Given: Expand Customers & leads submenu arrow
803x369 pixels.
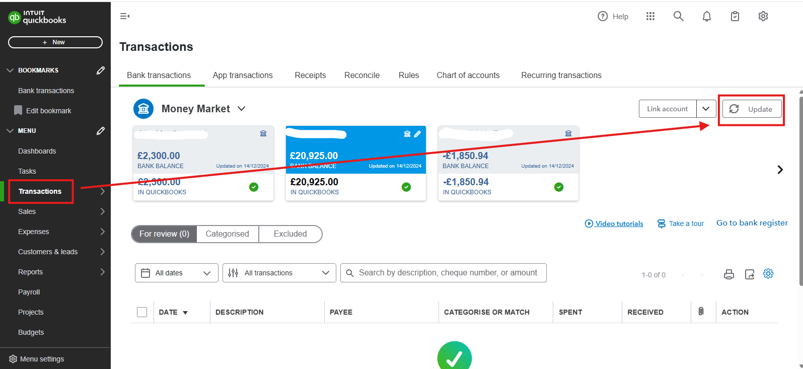Looking at the screenshot, I should 102,252.
